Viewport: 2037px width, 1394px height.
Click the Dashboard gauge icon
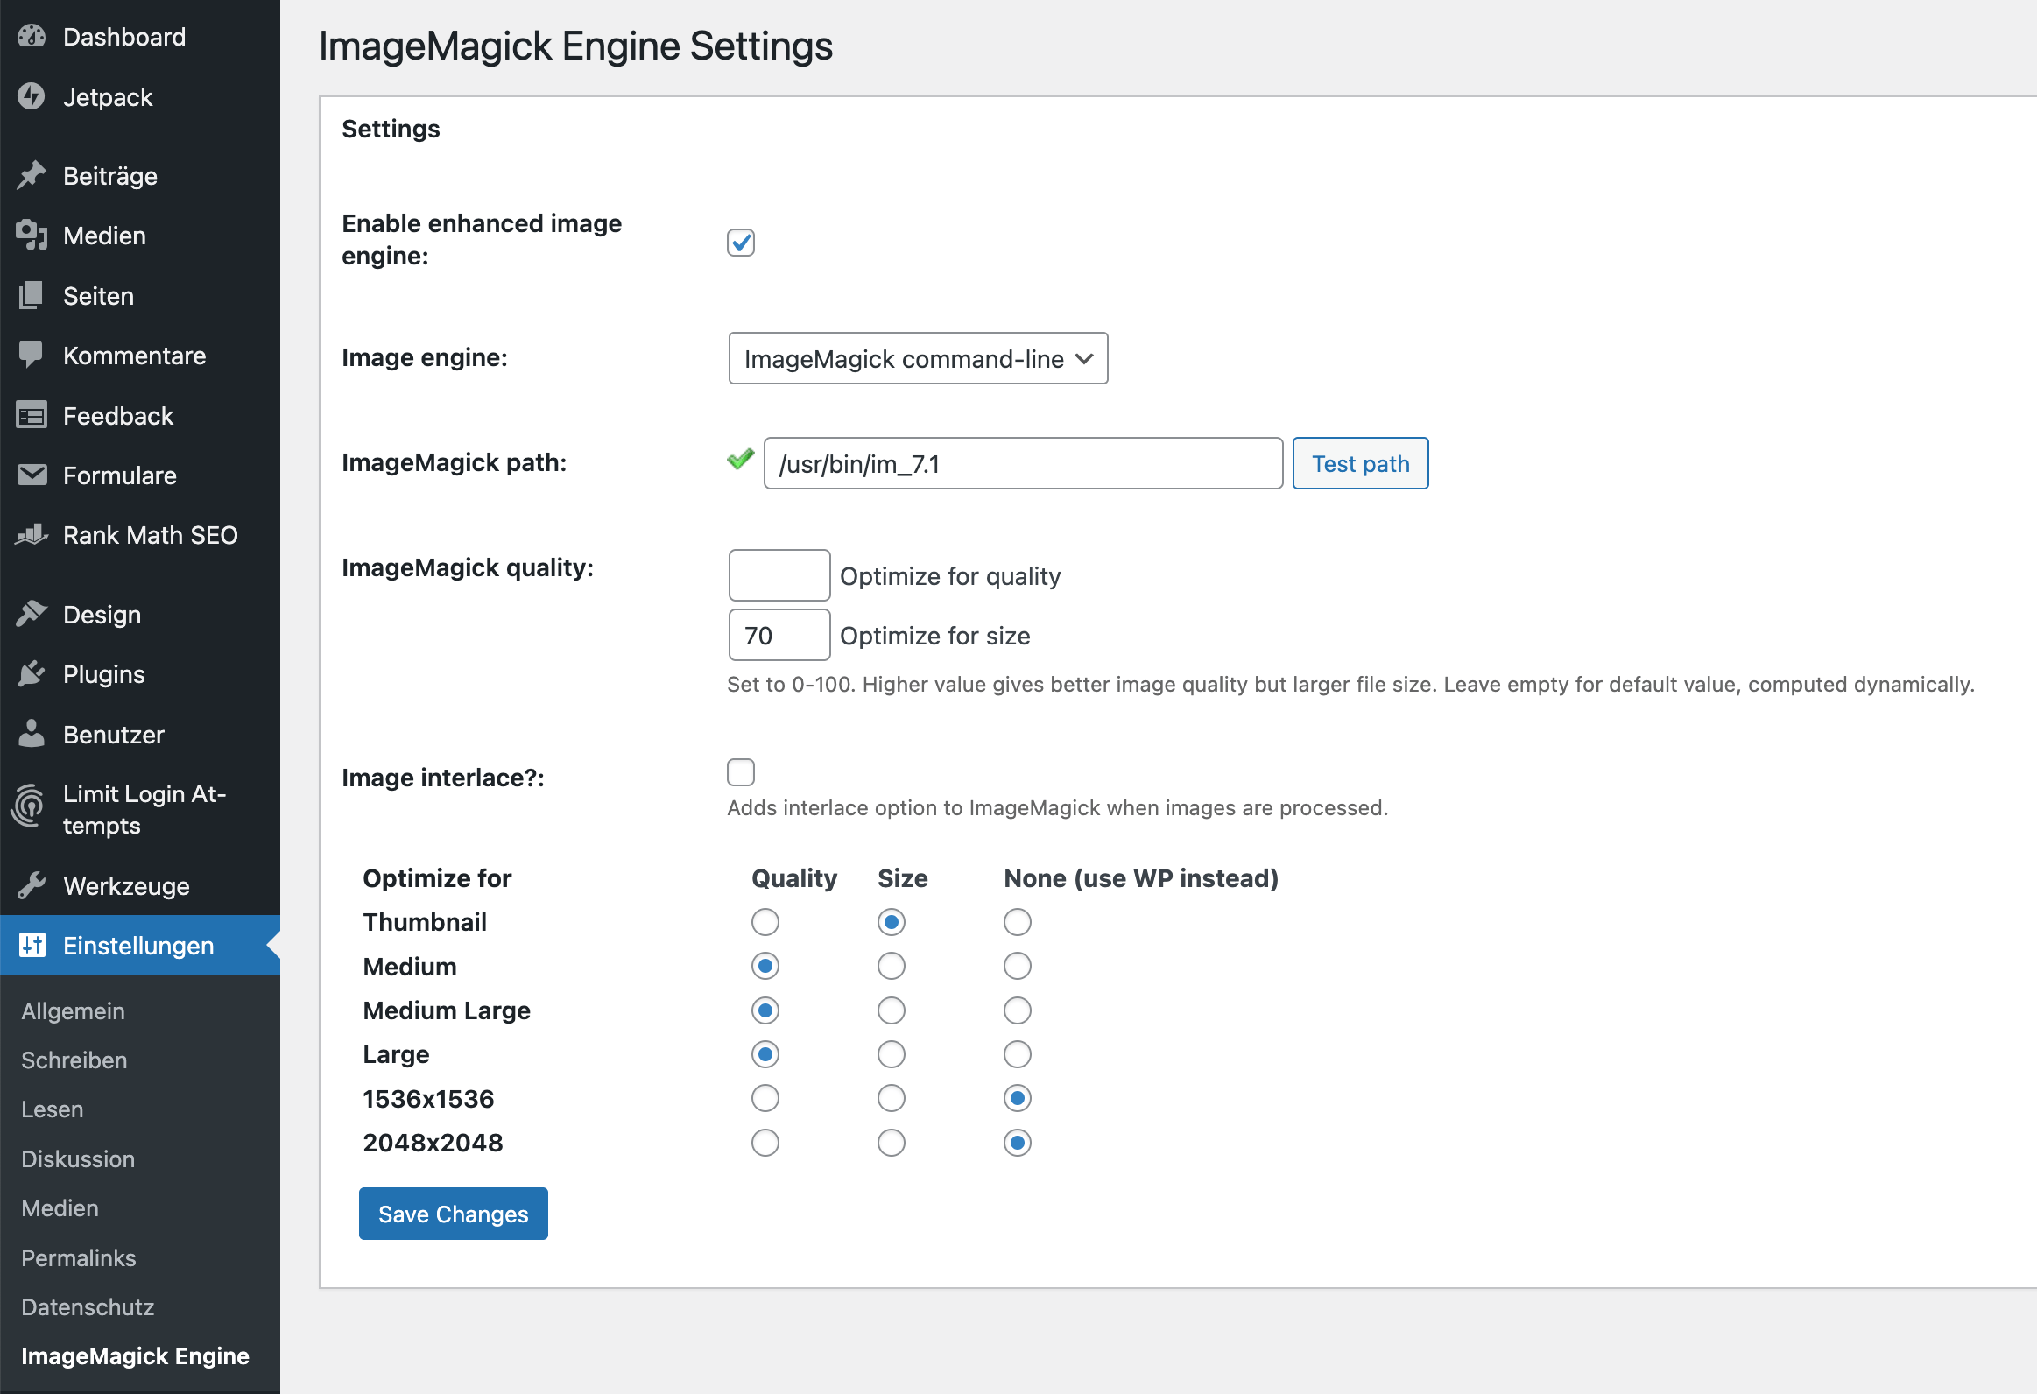tap(32, 37)
